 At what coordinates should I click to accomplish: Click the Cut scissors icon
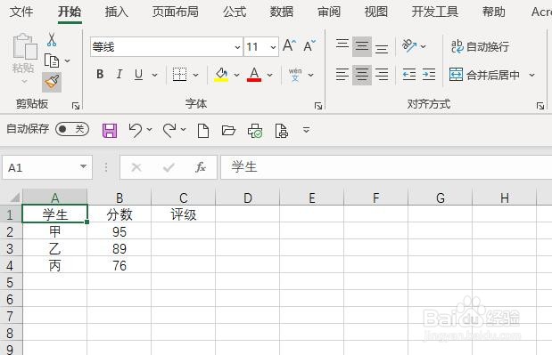[52, 40]
